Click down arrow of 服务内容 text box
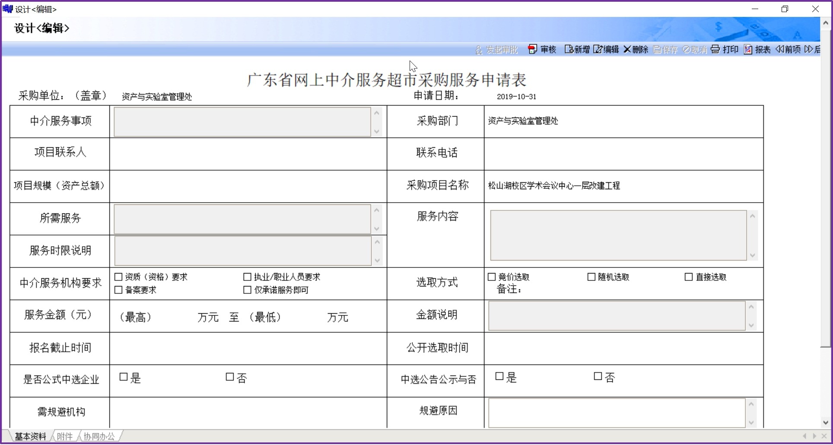The height and width of the screenshot is (445, 833). pos(753,255)
